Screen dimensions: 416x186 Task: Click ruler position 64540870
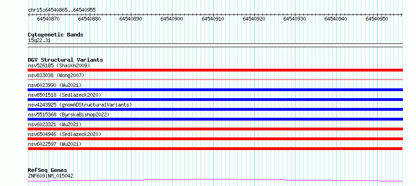coord(48,19)
